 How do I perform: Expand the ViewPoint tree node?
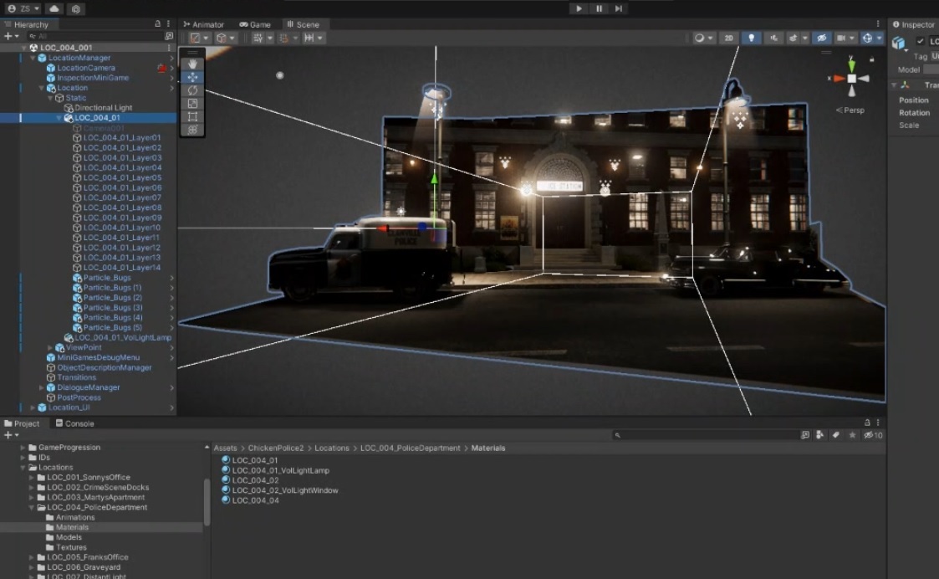click(50, 347)
